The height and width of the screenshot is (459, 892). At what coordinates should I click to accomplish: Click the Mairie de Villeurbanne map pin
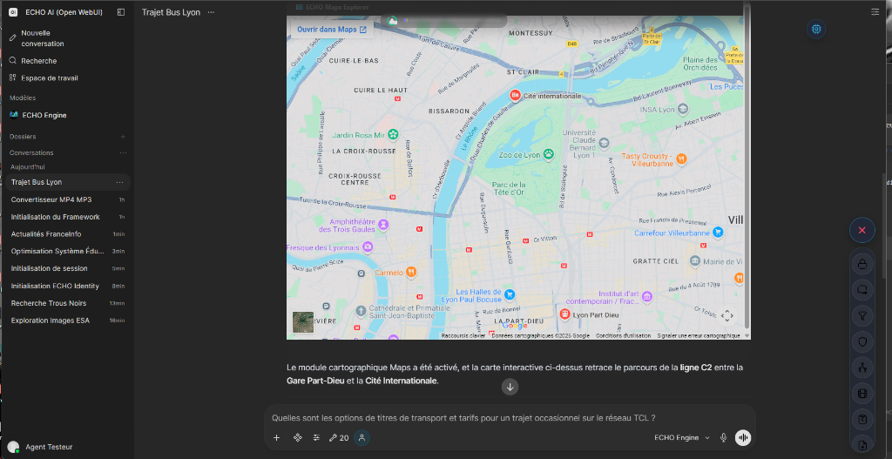click(694, 261)
